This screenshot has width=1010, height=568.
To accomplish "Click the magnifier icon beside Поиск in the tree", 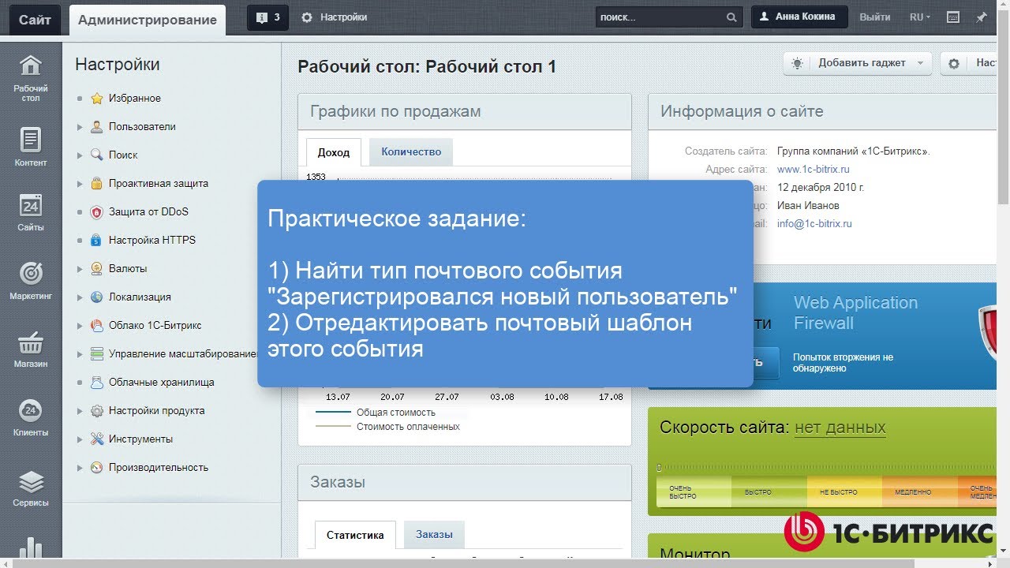I will pos(96,155).
